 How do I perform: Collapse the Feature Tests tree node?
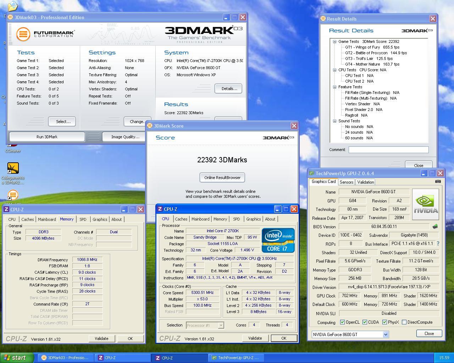tap(334, 87)
